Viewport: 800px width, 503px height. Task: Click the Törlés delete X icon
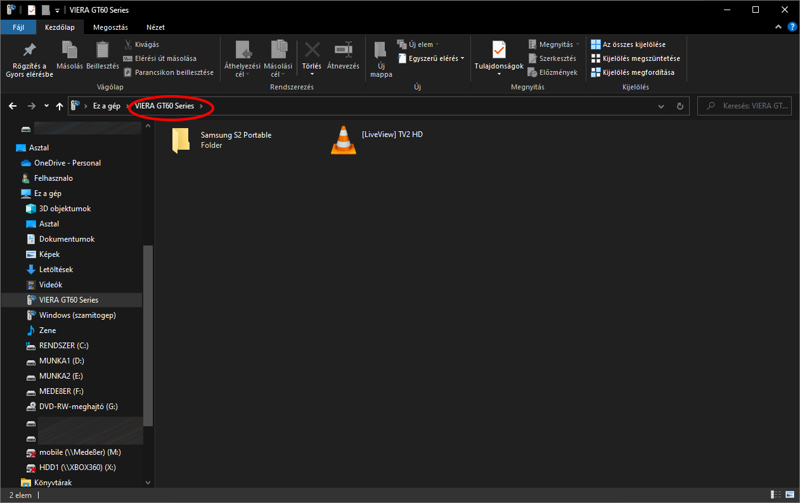(x=312, y=51)
